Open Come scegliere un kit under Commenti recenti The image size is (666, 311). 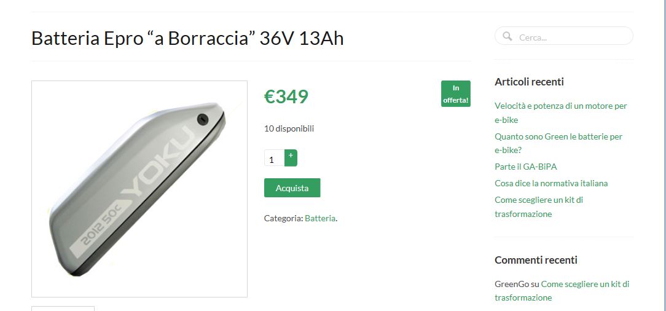[562, 291]
